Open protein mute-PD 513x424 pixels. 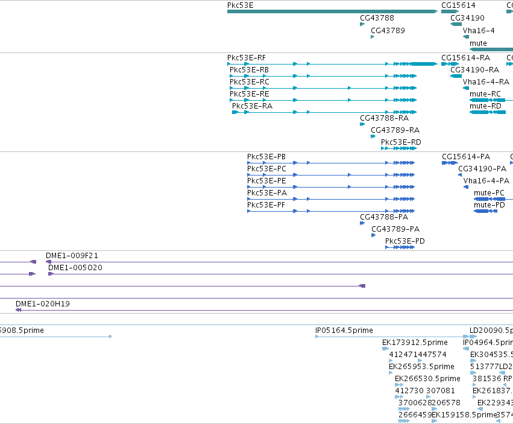(x=489, y=205)
